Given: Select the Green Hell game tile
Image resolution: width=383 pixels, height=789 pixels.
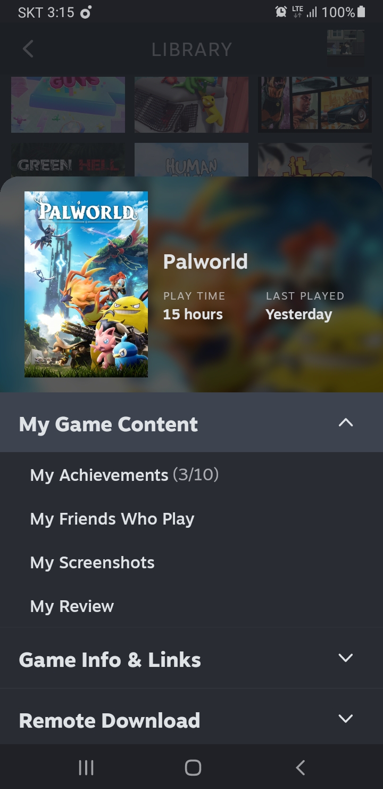Looking at the screenshot, I should pyautogui.click(x=68, y=160).
